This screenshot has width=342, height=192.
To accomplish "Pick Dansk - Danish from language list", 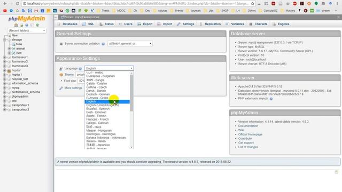I will tap(107, 91).
